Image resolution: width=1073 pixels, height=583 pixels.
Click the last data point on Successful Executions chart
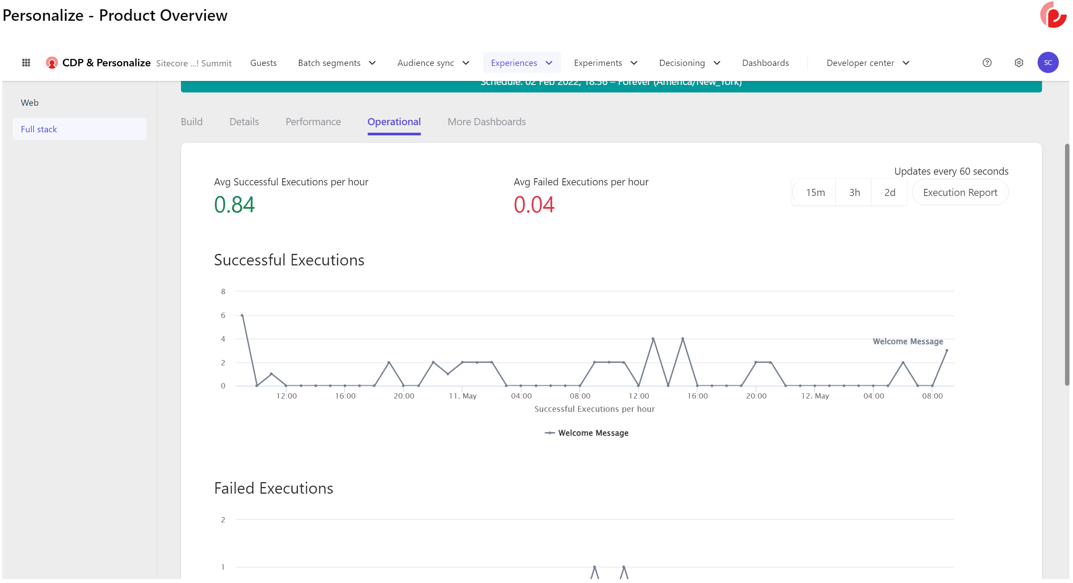coord(946,350)
